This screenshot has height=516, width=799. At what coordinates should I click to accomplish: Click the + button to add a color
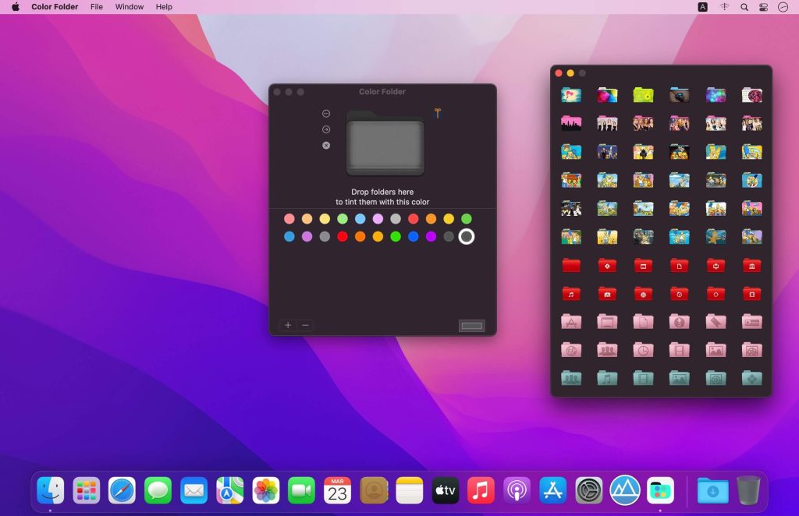[x=288, y=325]
